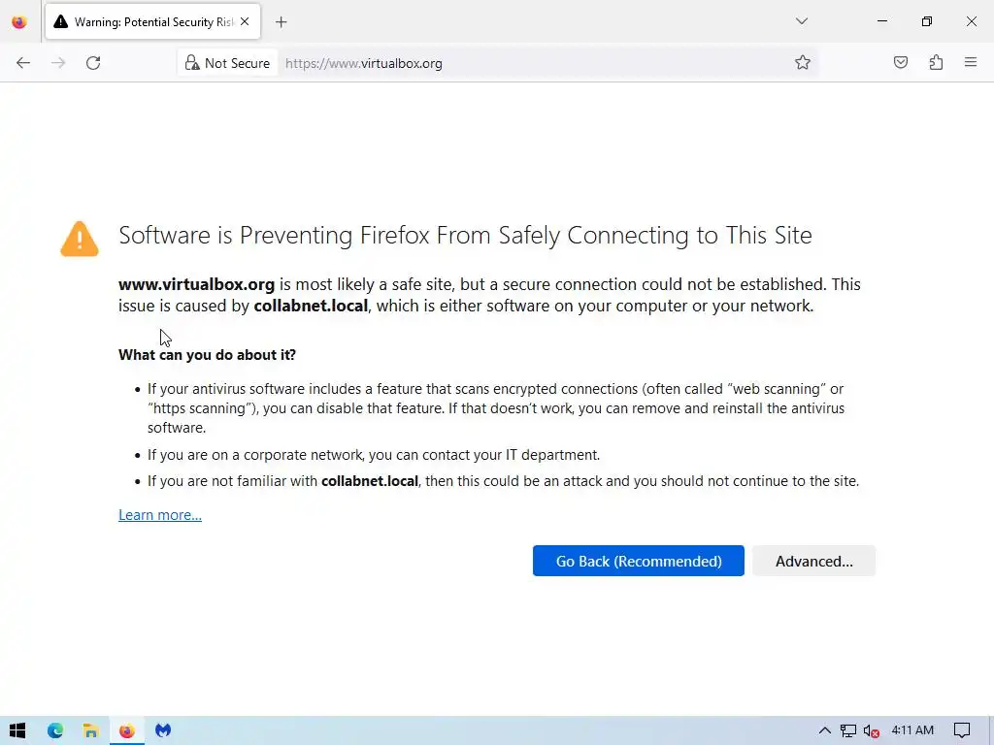Open the Extensions puzzle icon
The width and height of the screenshot is (994, 745).
pyautogui.click(x=937, y=63)
